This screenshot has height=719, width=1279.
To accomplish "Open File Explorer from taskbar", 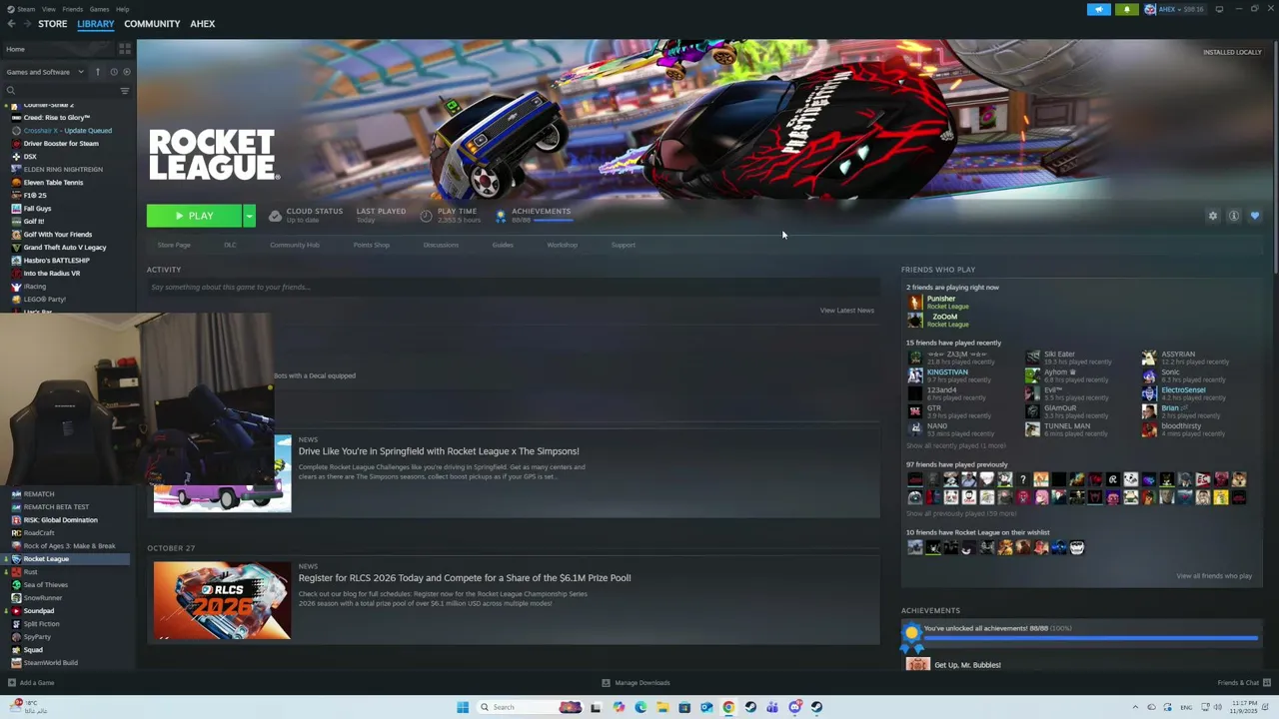I will pyautogui.click(x=662, y=707).
